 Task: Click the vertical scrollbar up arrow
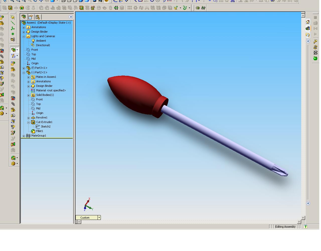303,16
